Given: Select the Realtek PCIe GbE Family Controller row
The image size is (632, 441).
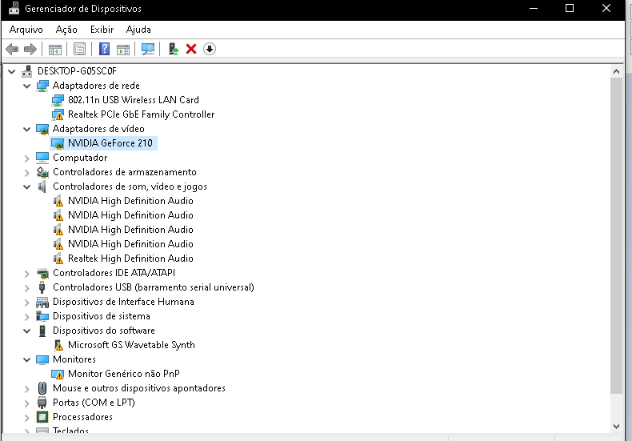Looking at the screenshot, I should coord(141,114).
